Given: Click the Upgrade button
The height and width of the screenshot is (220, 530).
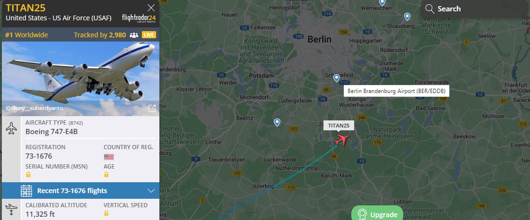Looking at the screenshot, I should (377, 213).
